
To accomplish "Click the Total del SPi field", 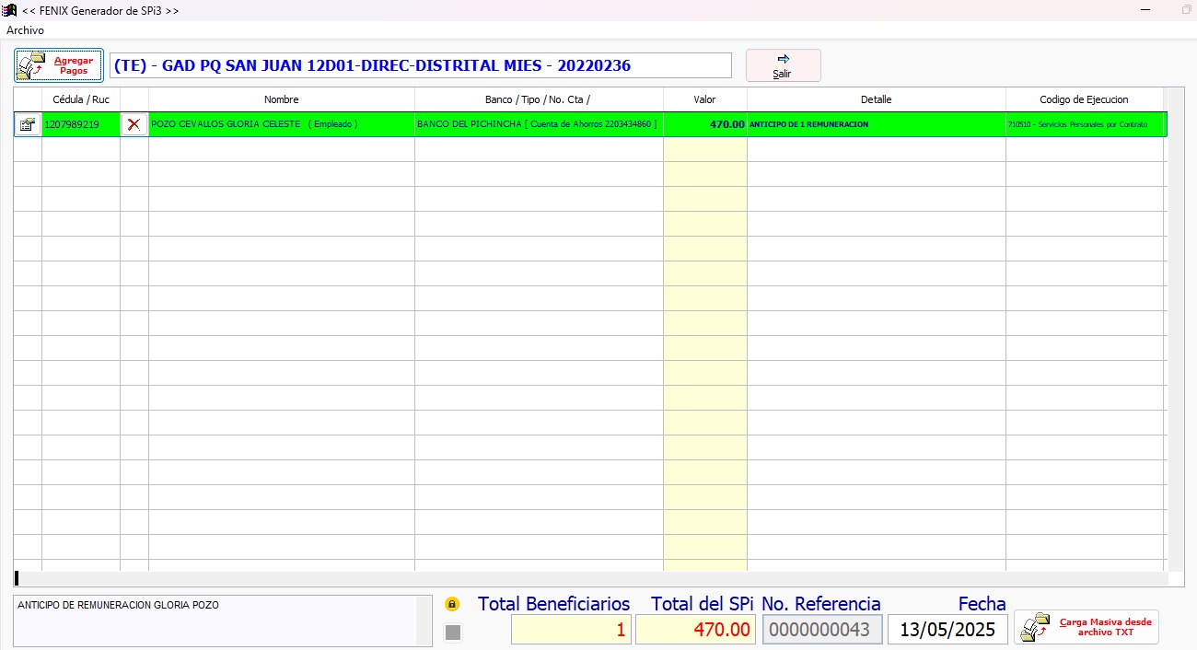I will pos(695,630).
